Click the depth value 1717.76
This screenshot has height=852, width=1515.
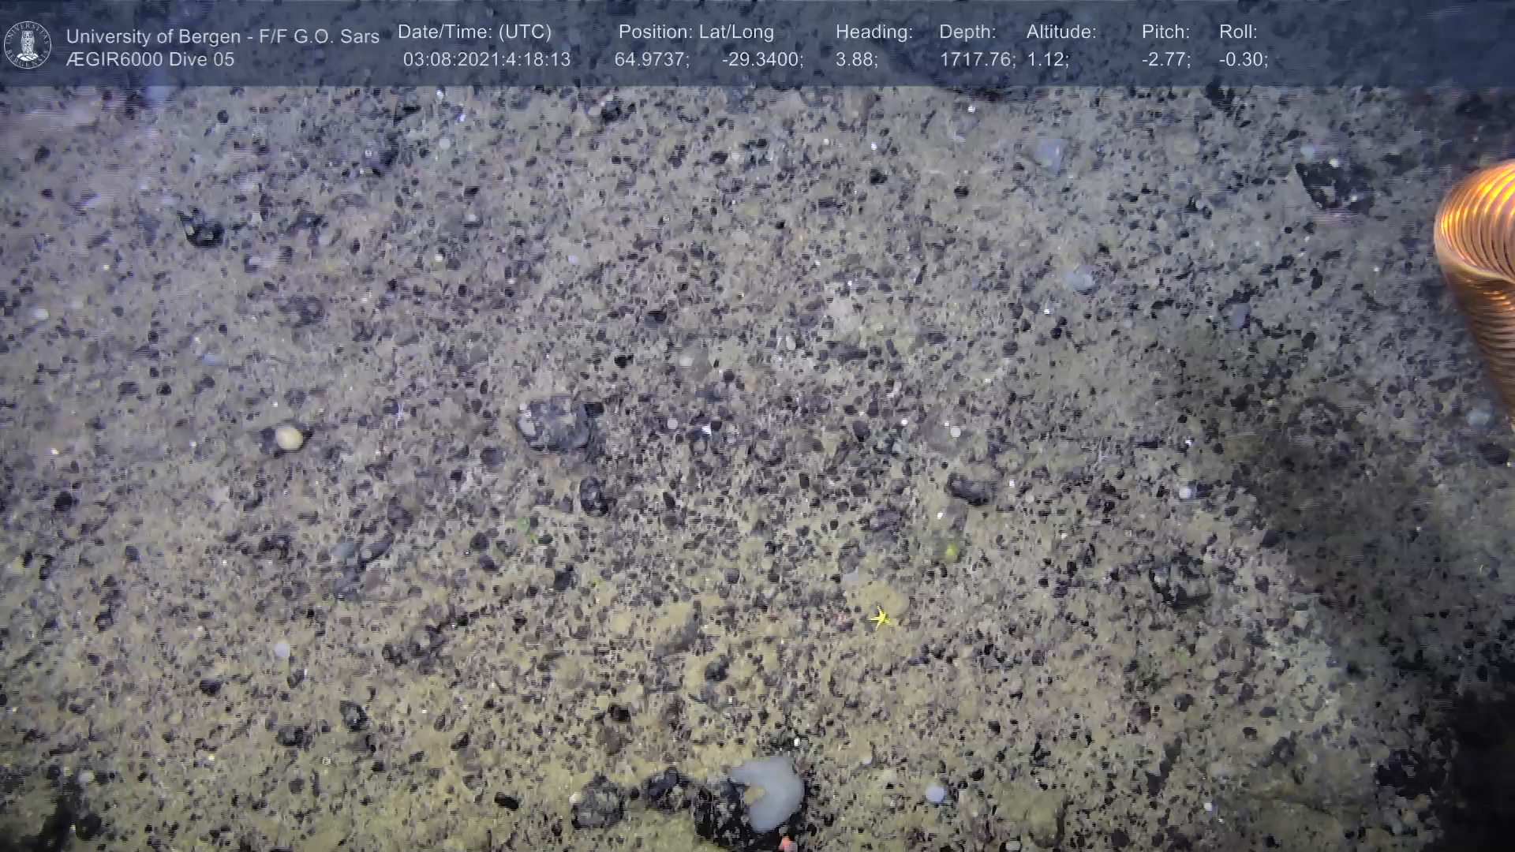pos(975,60)
